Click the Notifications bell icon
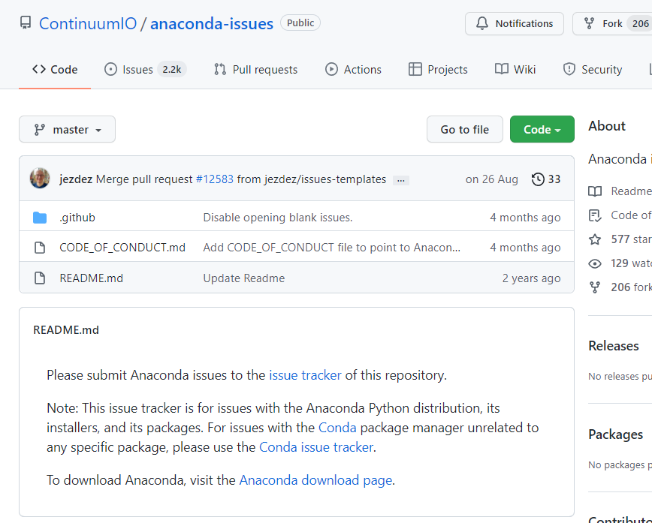The image size is (652, 523). pos(481,23)
